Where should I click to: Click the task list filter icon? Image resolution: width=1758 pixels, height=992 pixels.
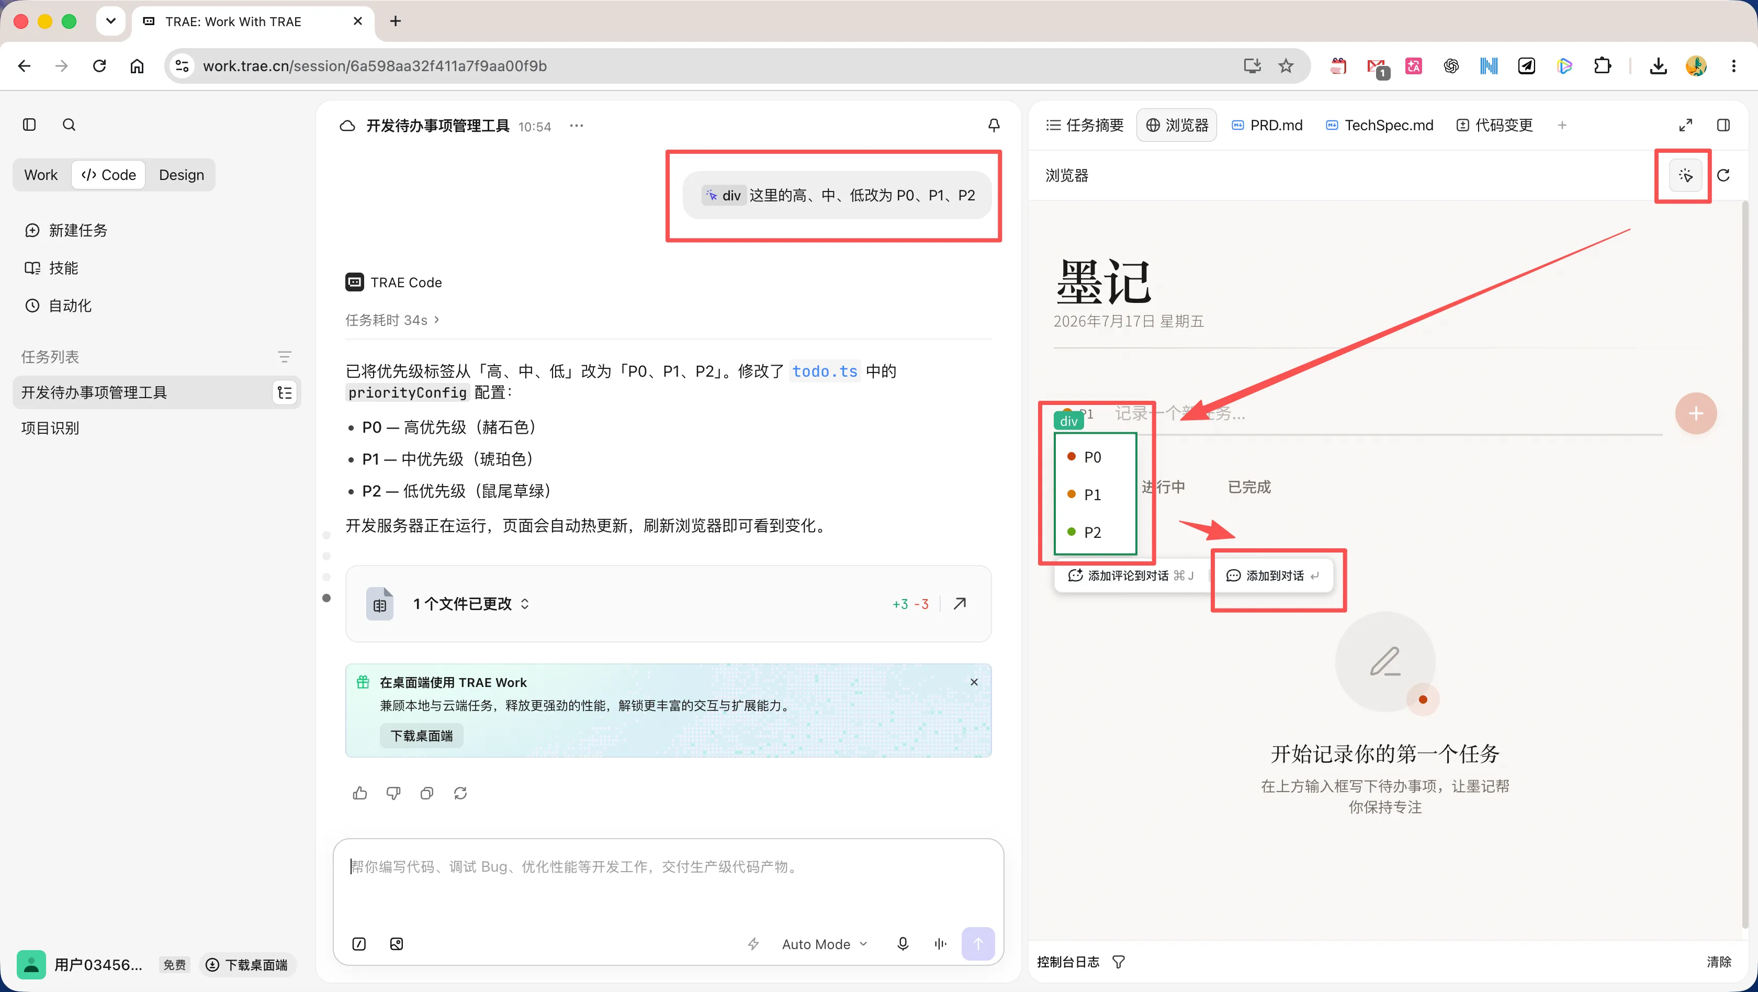(285, 357)
